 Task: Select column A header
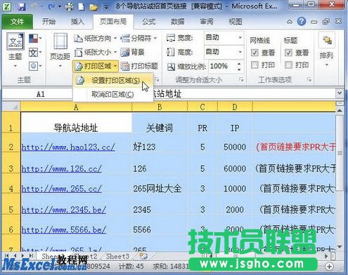(76, 107)
